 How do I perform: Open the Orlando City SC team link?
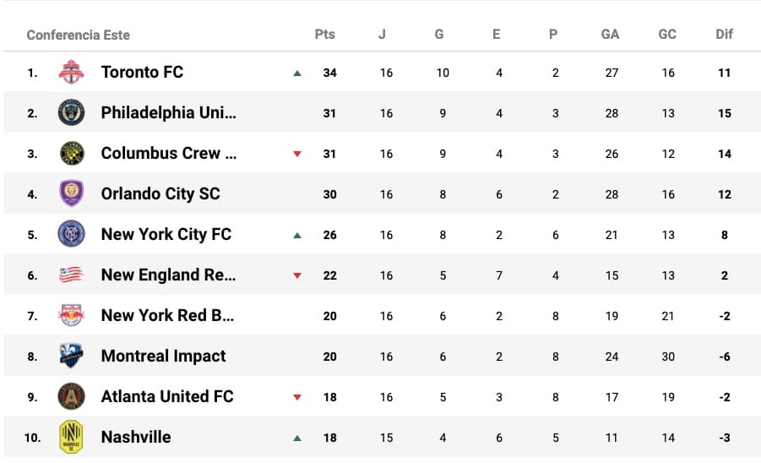[160, 194]
